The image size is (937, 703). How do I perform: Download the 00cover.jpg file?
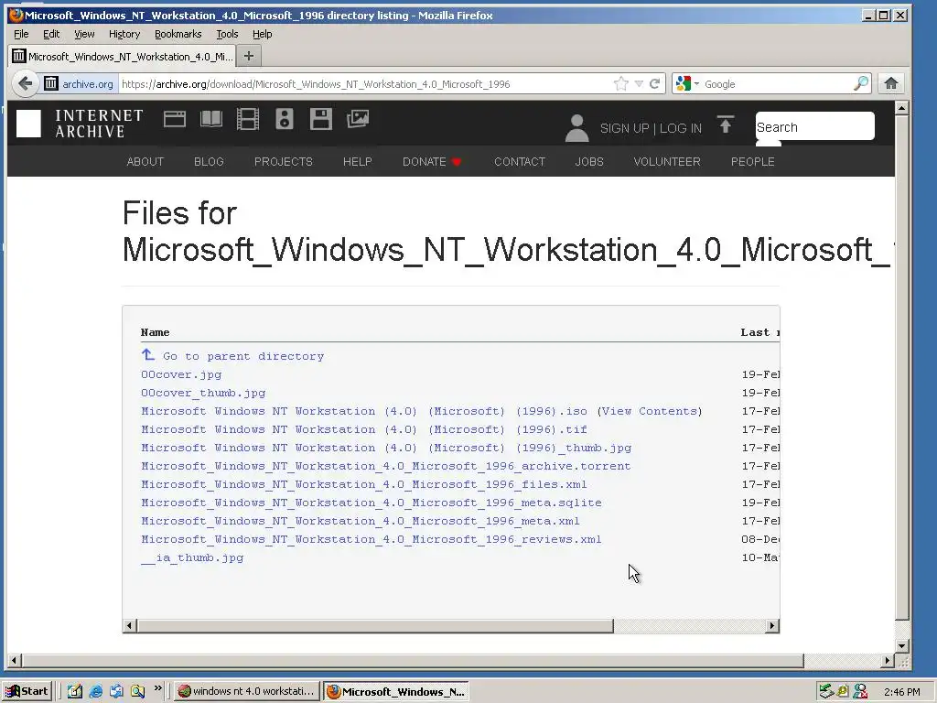[181, 374]
